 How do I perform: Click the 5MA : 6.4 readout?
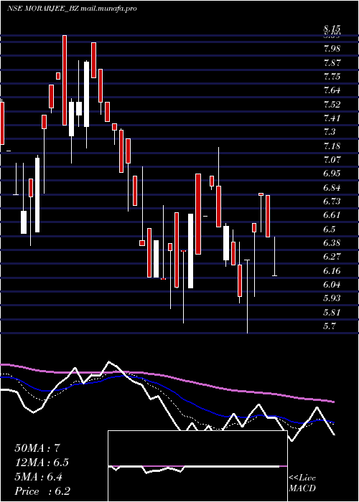[39, 477]
